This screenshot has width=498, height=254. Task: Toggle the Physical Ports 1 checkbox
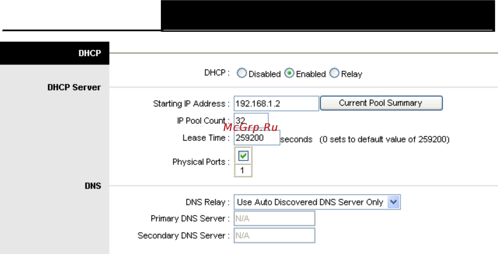point(243,156)
